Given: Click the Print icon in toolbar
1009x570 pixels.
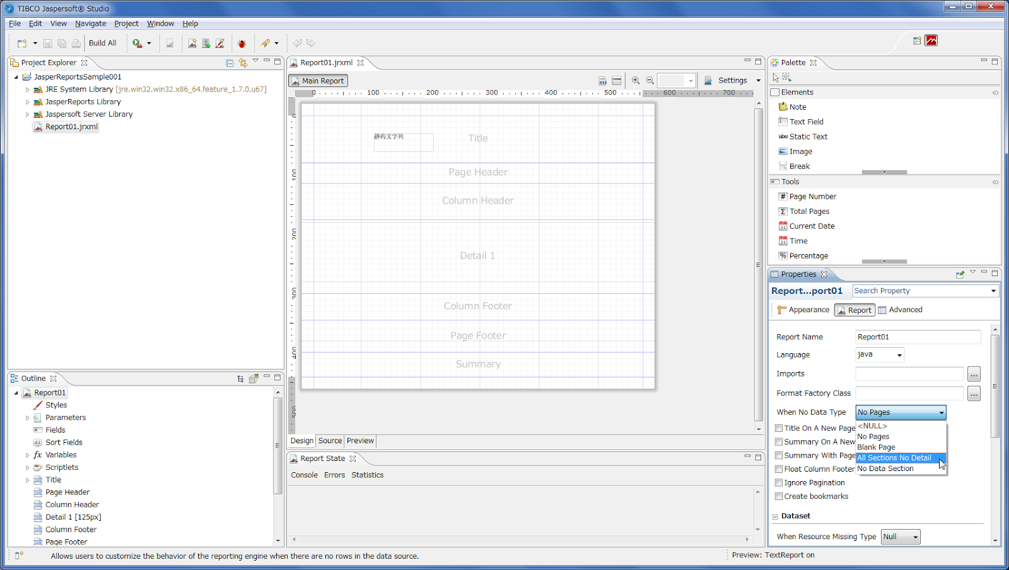Looking at the screenshot, I should tap(76, 44).
